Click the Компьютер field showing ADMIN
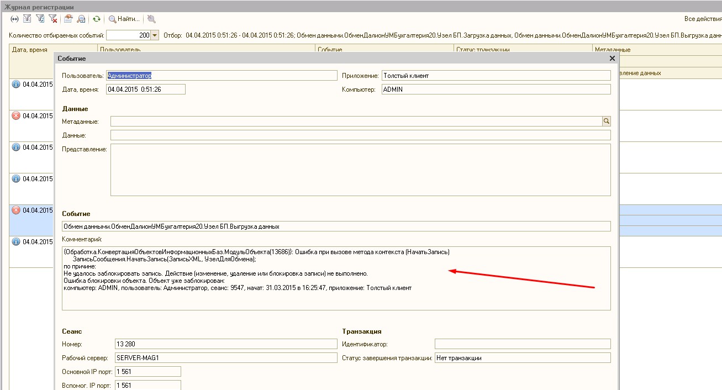 [x=496, y=89]
